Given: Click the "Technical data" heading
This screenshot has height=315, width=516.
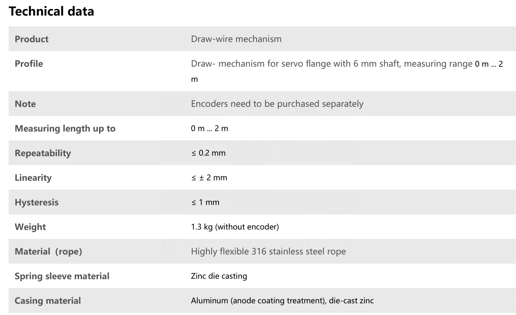Looking at the screenshot, I should pos(51,12).
